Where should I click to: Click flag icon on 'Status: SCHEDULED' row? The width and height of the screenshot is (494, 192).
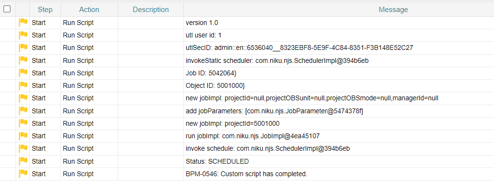click(x=23, y=161)
